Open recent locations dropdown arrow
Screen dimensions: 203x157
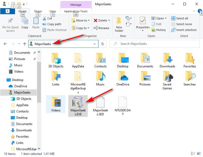point(19,44)
